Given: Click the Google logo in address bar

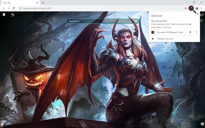Looking at the screenshot, I should [20, 8].
